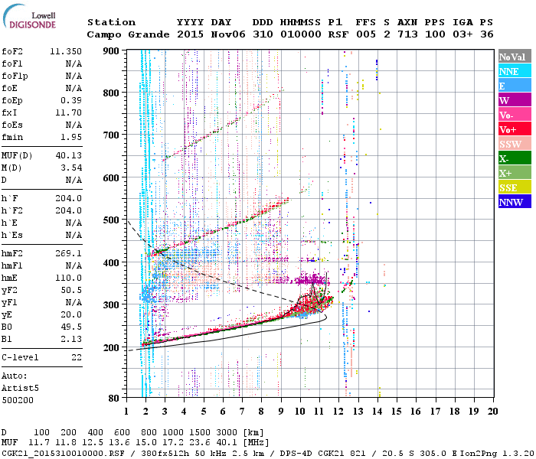This screenshot has height=459, width=536.
Task: Select the X+ light green legend swatch
Action: [515, 173]
